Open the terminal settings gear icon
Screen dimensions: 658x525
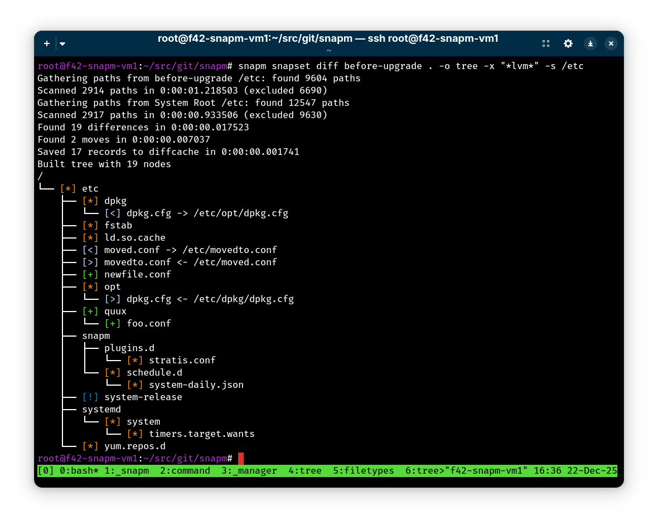[x=568, y=43]
